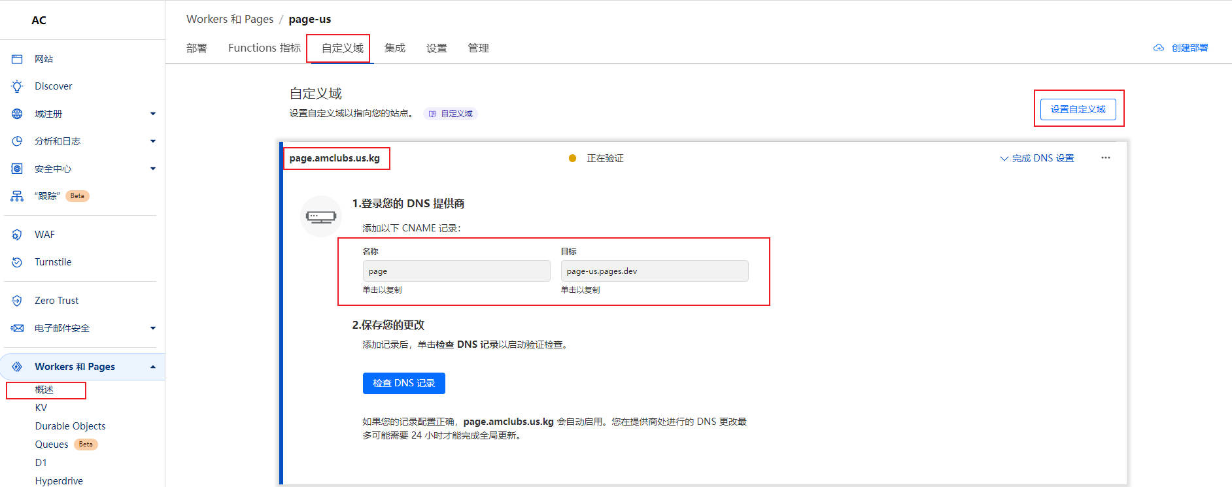Open the three-dot menu for page.amclubs.us.kg
1232x487 pixels.
(1105, 158)
